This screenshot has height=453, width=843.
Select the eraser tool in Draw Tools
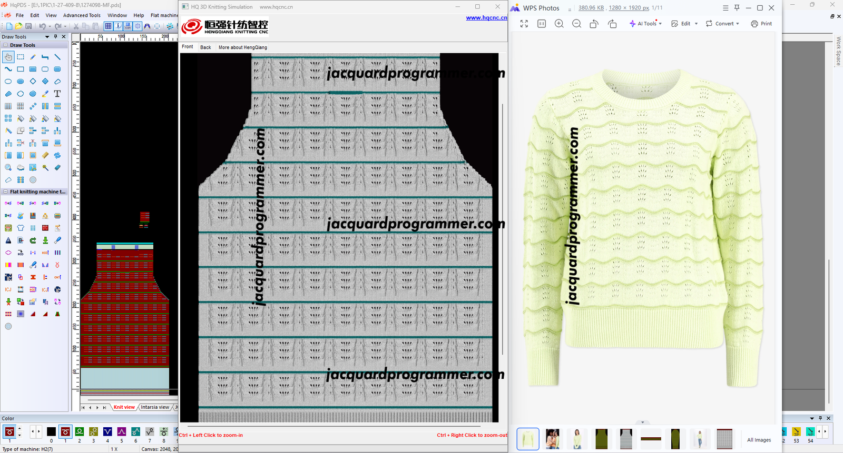tap(57, 167)
